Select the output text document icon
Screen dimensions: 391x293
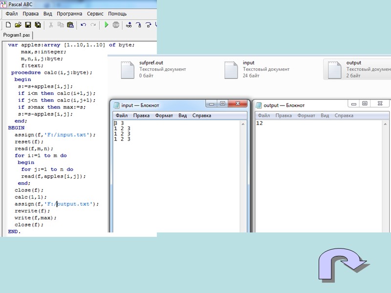click(x=334, y=70)
